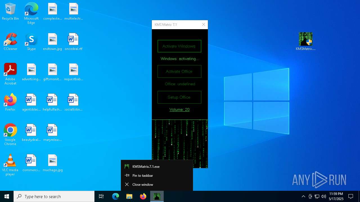Click the Activate Windows button

[x=179, y=46]
